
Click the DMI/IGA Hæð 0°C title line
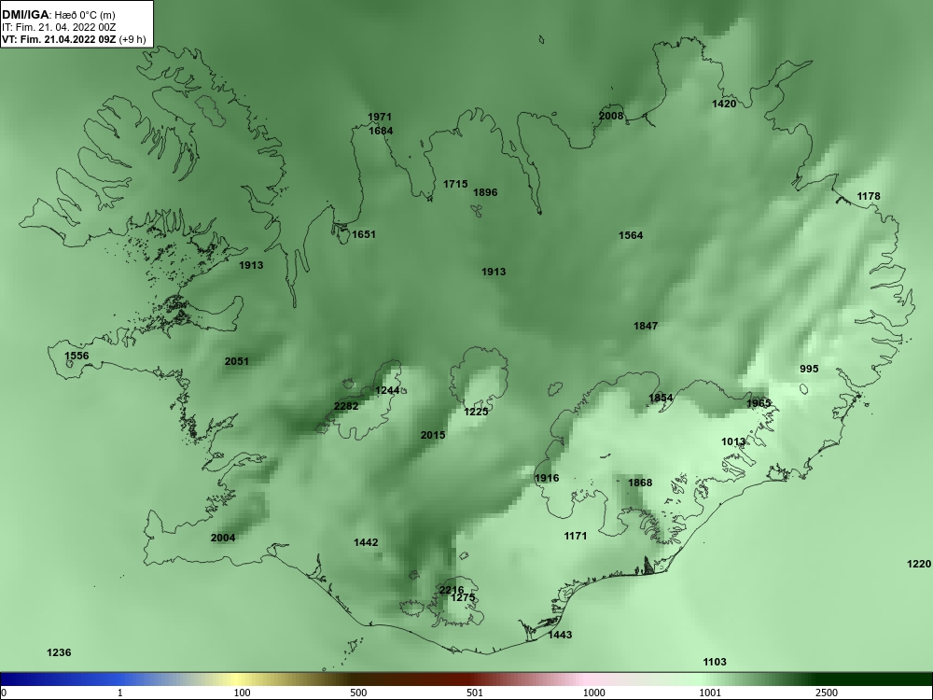[58, 15]
